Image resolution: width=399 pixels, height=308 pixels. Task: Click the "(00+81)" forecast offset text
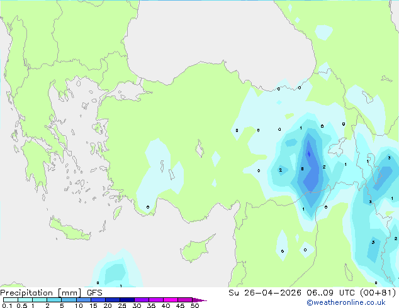pyautogui.click(x=378, y=293)
